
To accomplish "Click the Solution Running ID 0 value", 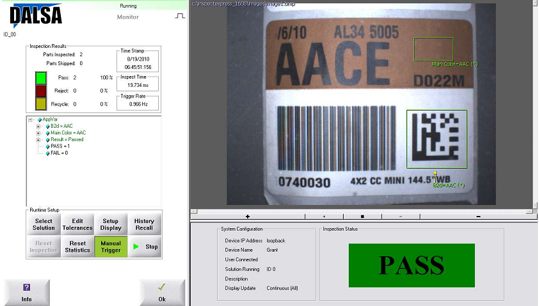I will pyautogui.click(x=271, y=270).
